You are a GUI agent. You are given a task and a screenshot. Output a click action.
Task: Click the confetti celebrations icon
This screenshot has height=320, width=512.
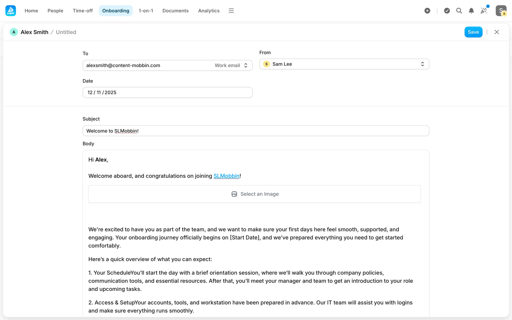coord(484,11)
